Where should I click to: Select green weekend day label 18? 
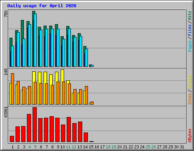[x=108, y=147]
